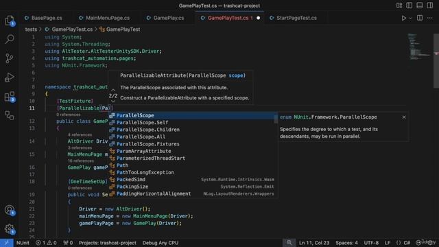Customize layout icon in title bar

coord(399,5)
